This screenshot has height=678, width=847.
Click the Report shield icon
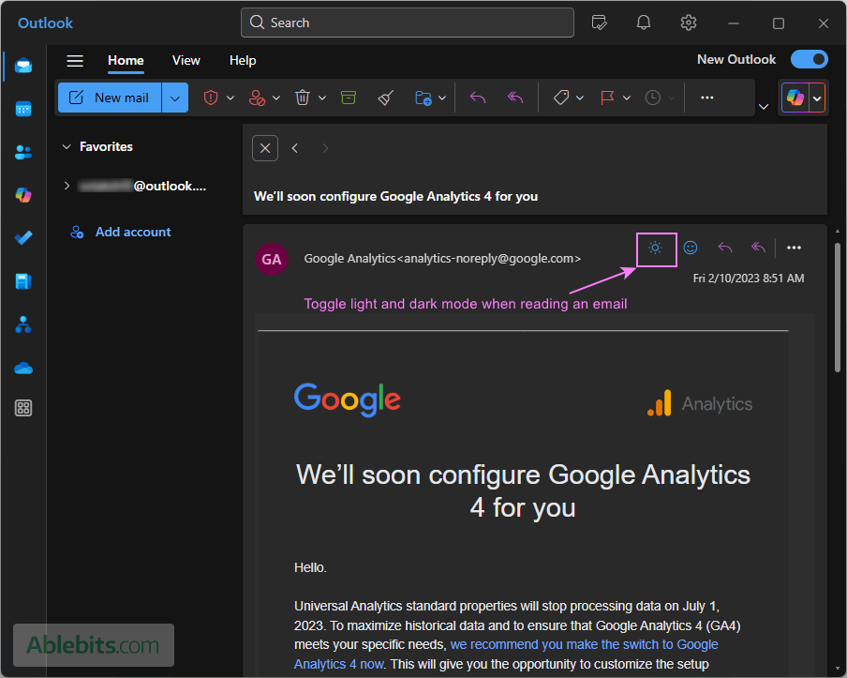(211, 98)
